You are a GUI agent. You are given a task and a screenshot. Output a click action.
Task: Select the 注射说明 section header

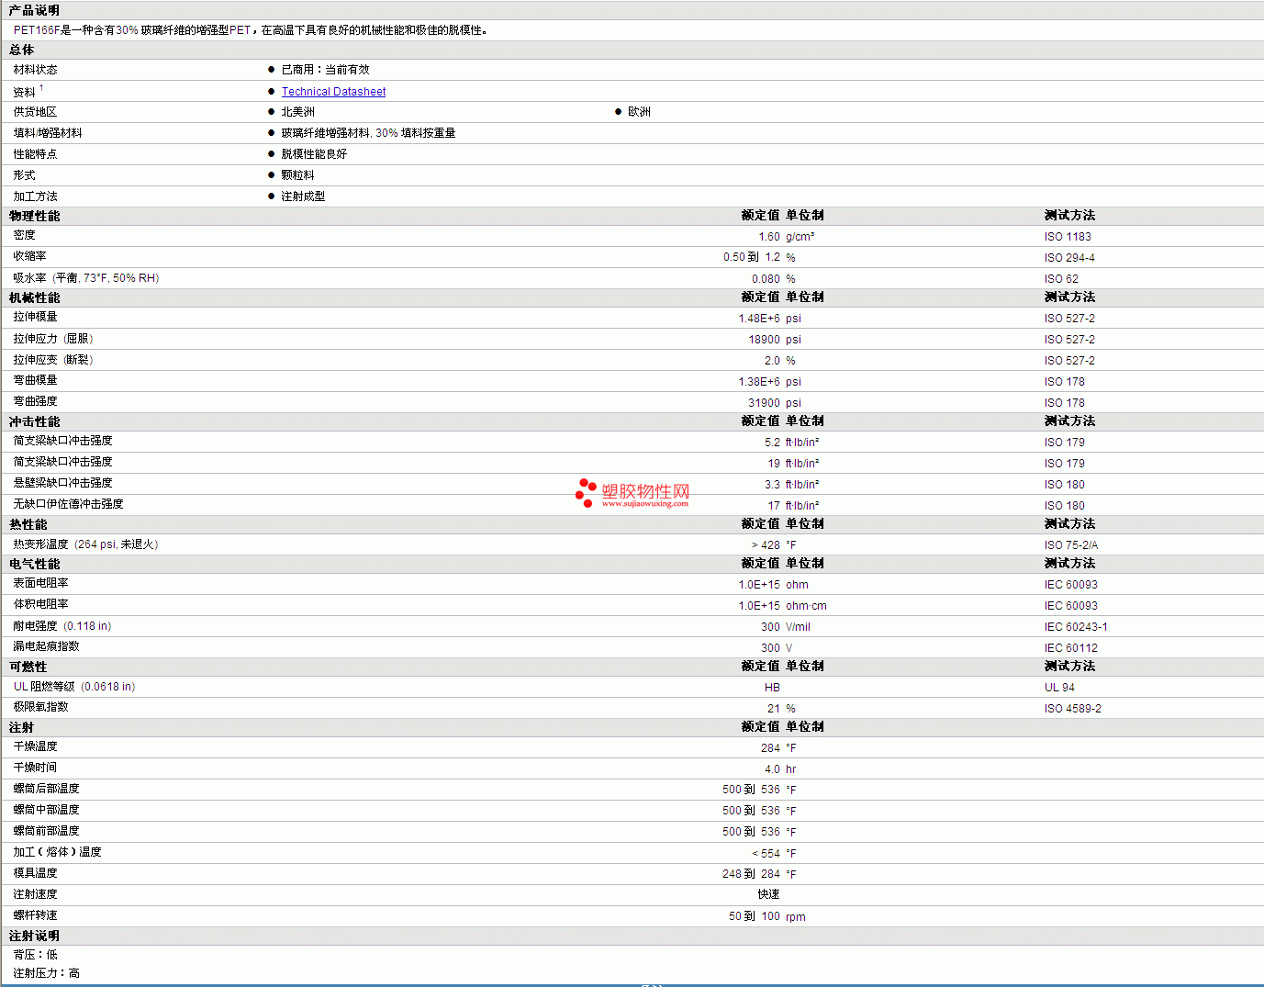34,936
